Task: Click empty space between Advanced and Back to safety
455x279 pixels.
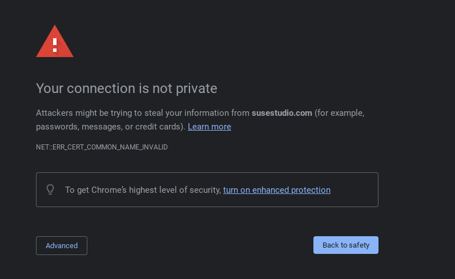Action: click(200, 245)
